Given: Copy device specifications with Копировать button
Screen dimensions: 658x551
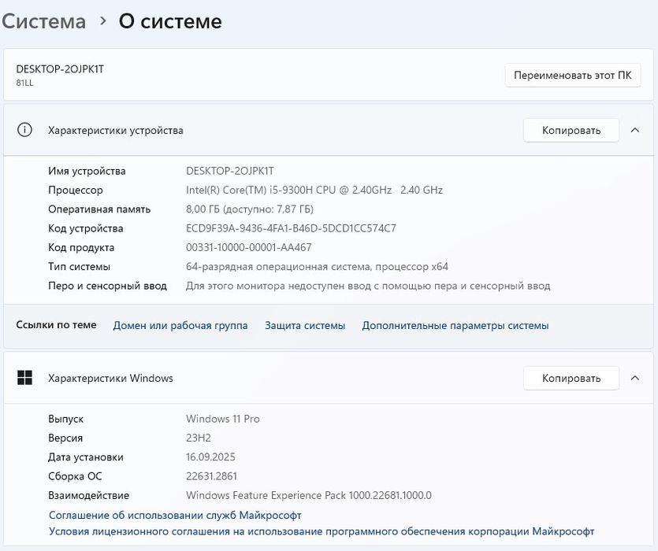Looking at the screenshot, I should tap(571, 130).
